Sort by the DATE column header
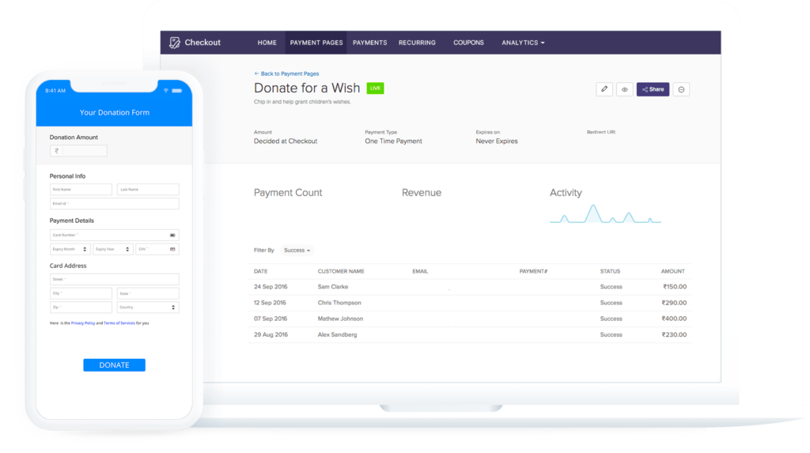 point(260,271)
